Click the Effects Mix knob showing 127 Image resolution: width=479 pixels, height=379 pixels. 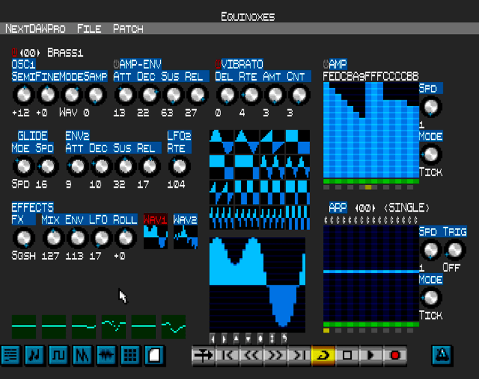53,238
